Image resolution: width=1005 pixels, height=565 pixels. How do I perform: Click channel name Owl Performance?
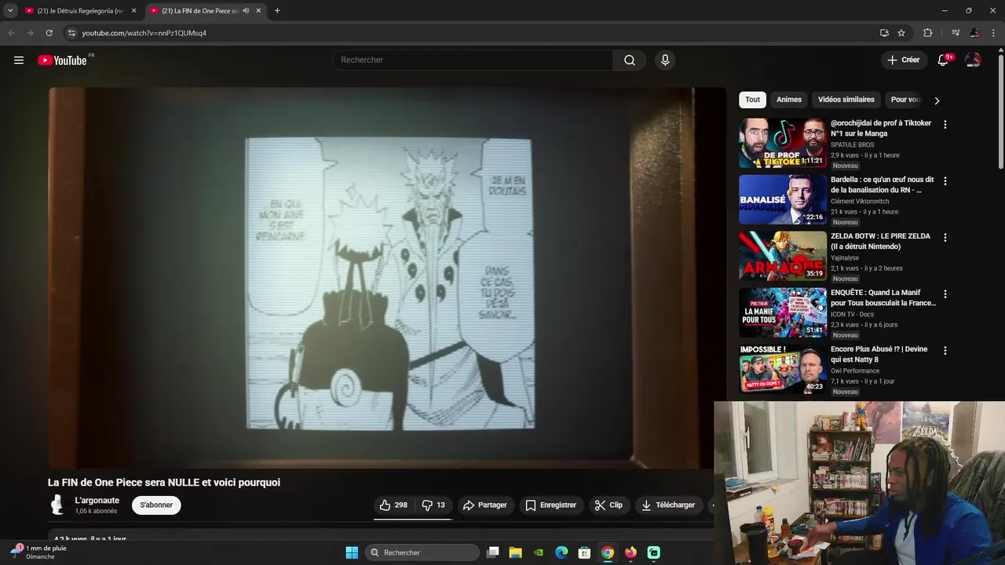[855, 371]
